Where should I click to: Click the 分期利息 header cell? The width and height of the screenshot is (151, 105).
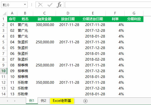[x=134, y=19]
